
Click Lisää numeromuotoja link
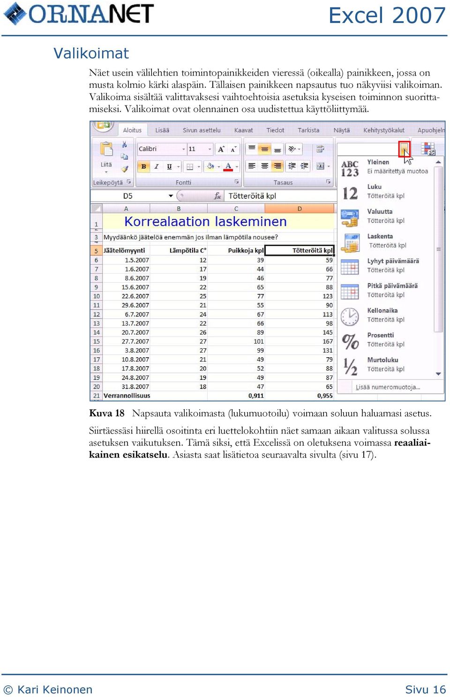388,387
